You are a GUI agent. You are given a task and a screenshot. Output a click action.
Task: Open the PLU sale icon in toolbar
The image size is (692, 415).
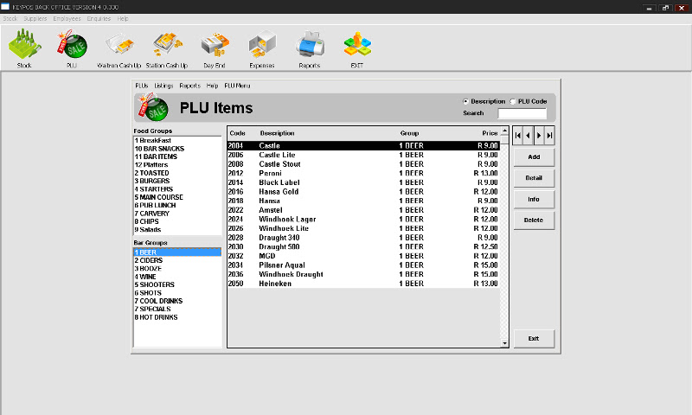pyautogui.click(x=72, y=44)
